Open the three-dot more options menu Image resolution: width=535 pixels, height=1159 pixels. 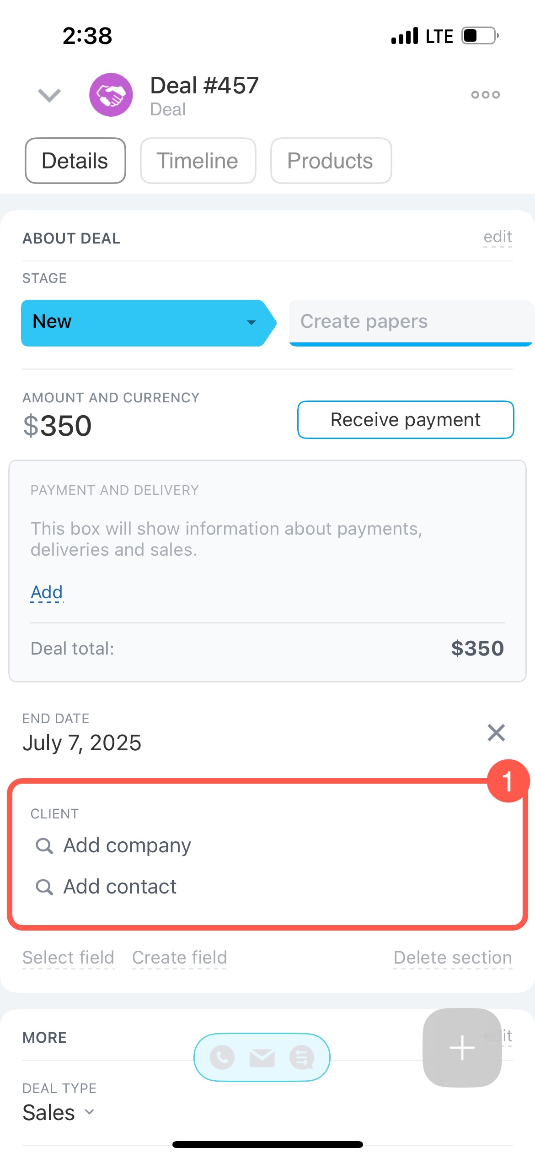tap(485, 95)
